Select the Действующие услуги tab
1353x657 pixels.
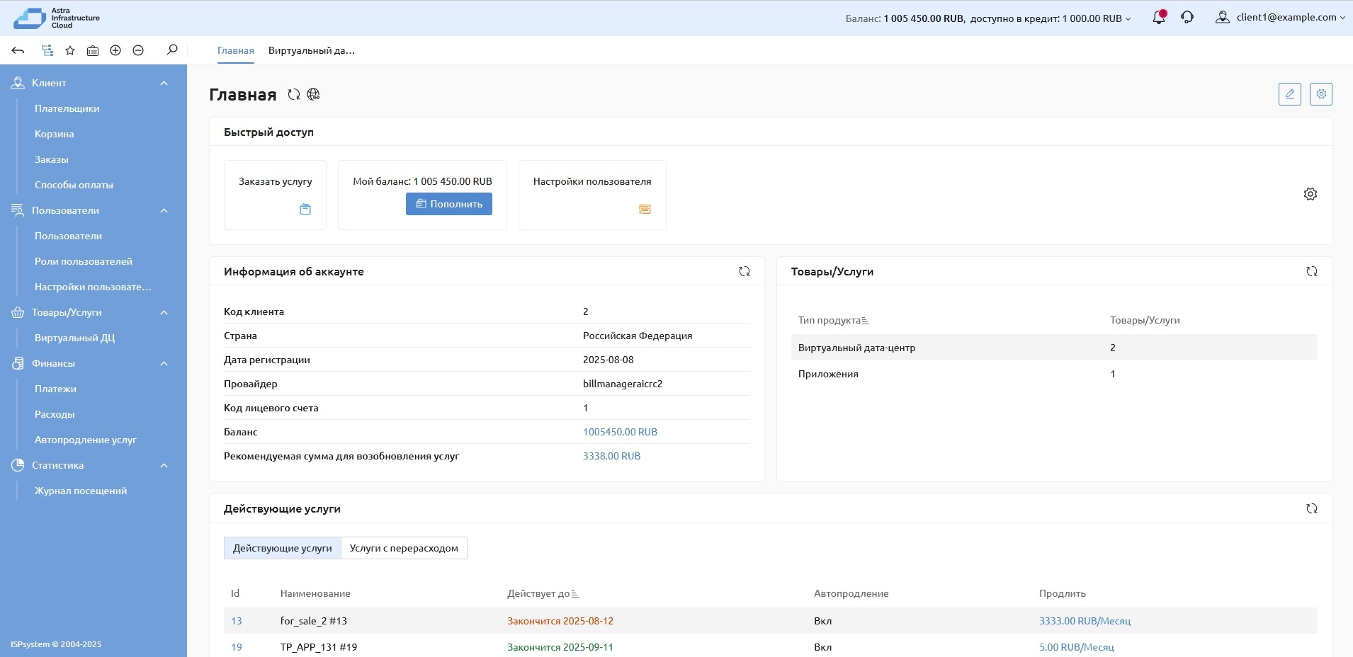(283, 548)
